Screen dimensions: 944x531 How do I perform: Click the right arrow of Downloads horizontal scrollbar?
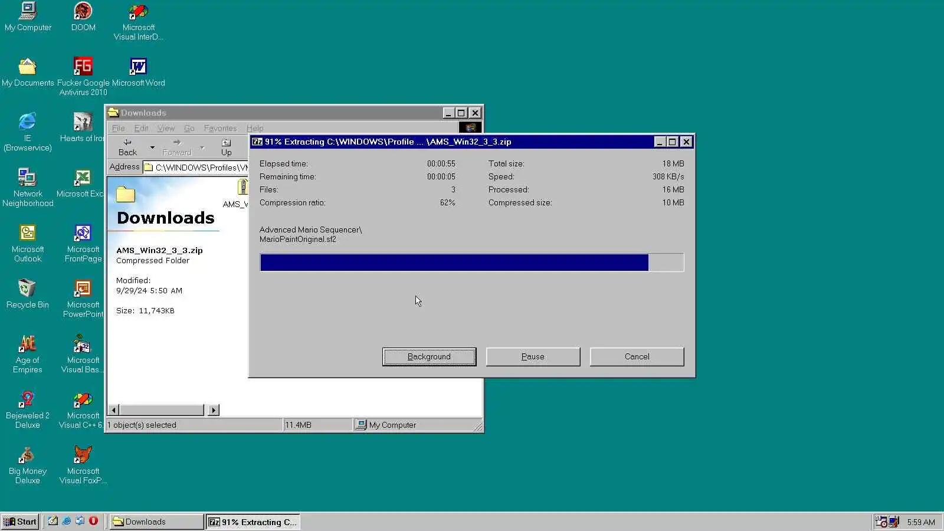(x=214, y=409)
